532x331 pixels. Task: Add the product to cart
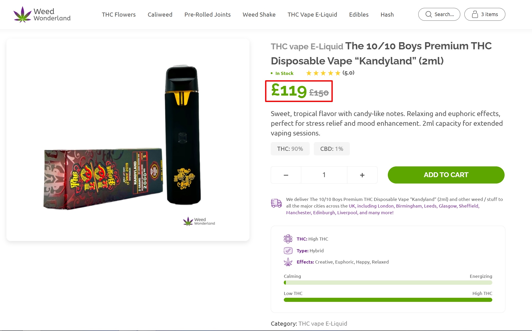point(446,175)
